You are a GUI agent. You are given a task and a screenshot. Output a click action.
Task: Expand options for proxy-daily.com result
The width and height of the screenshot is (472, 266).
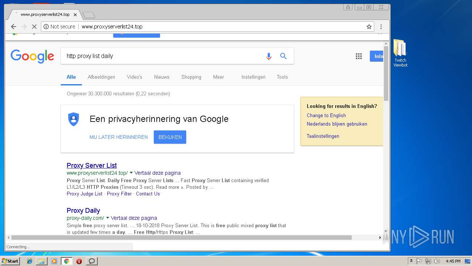[108, 218]
